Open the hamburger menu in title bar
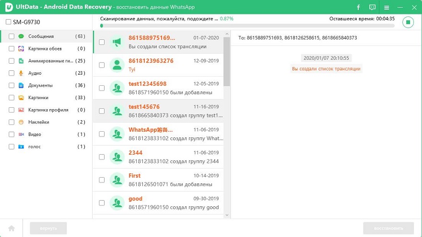Image resolution: width=422 pixels, height=237 pixels. (x=387, y=8)
